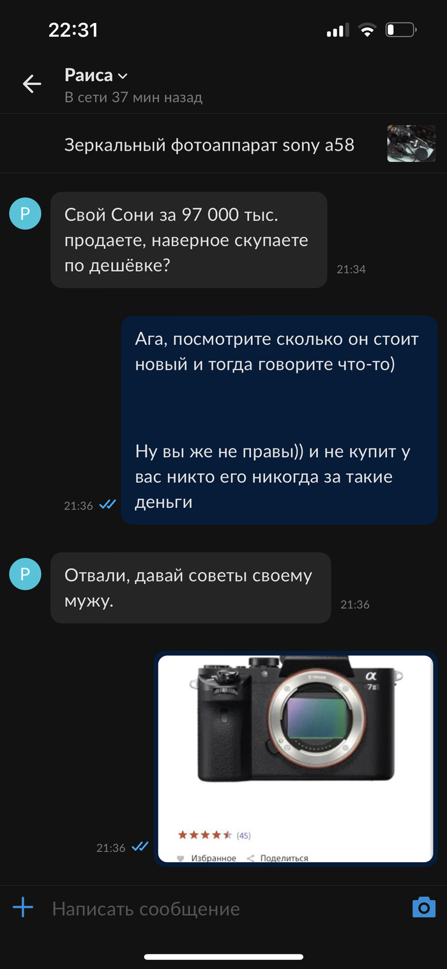
Task: Select message Свой Сони за 97 000
Action: (x=189, y=240)
